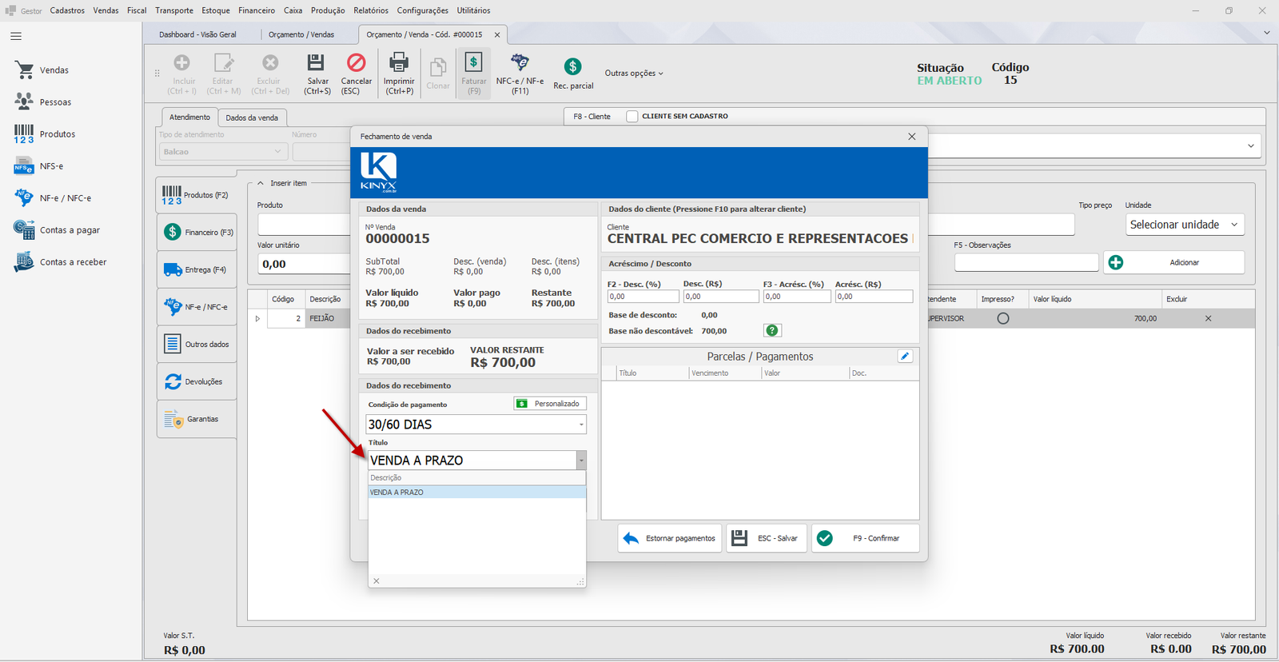Open the Financeiro menu
This screenshot has height=662, width=1279.
[x=257, y=10]
